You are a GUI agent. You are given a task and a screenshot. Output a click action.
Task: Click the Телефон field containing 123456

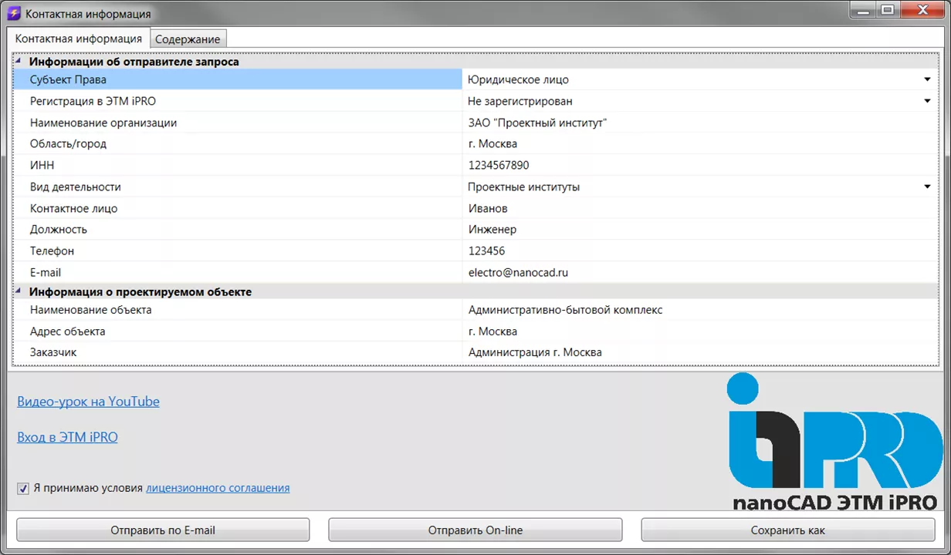click(695, 251)
